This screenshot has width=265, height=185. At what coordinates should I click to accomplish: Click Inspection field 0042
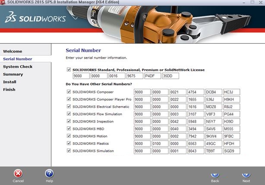click(x=178, y=122)
